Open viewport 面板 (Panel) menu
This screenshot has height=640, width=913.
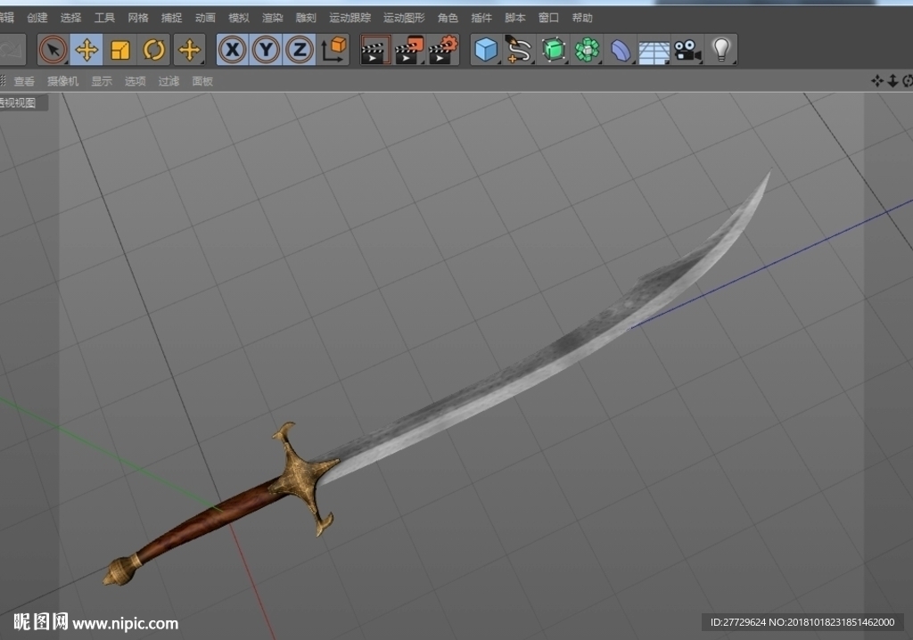click(202, 81)
